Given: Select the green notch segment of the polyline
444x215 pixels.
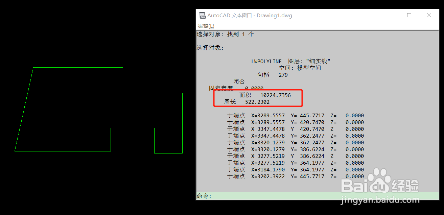Looking at the screenshot, I should click(x=133, y=128).
